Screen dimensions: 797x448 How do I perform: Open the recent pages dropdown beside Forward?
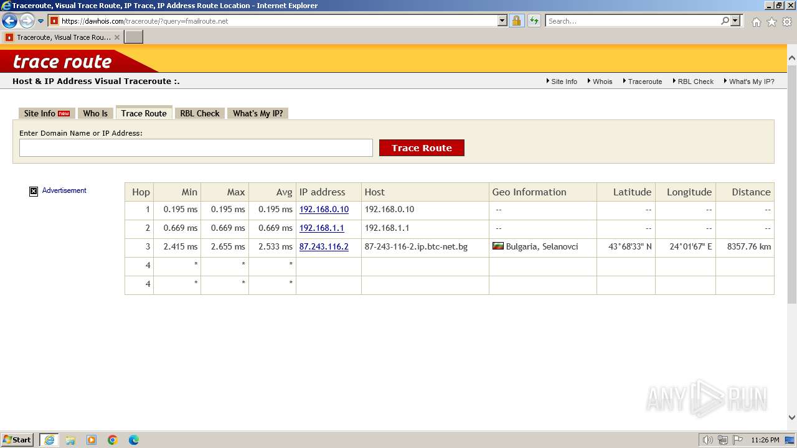click(41, 21)
